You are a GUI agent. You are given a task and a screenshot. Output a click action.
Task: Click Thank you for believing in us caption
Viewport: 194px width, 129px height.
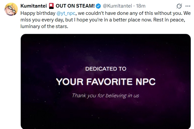[x=105, y=96]
